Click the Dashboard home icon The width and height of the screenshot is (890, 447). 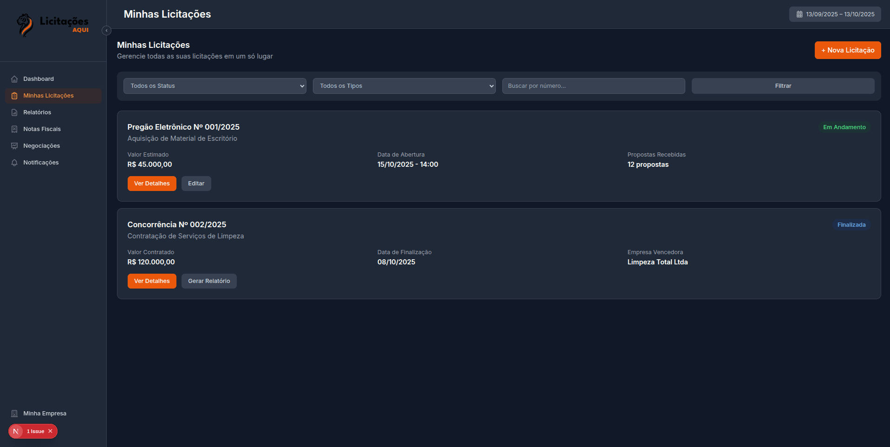14,79
